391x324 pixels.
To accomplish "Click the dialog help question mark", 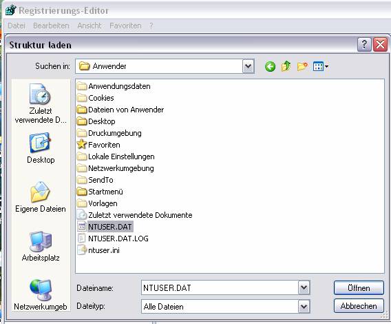I will 364,45.
